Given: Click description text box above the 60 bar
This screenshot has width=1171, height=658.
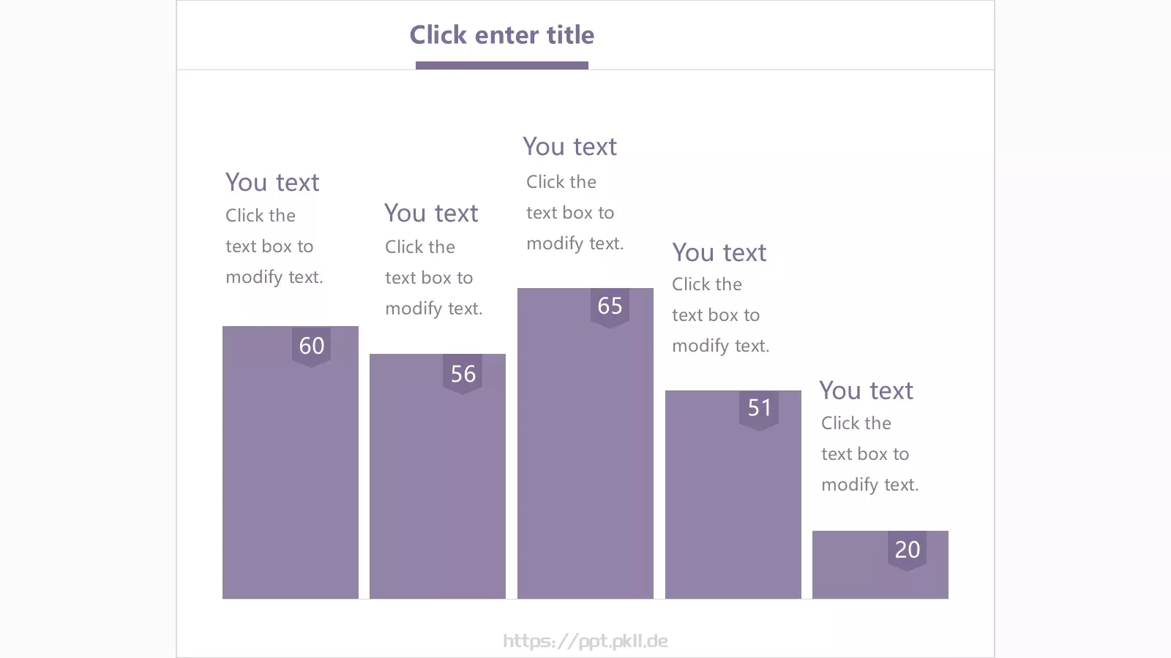Looking at the screenshot, I should pos(274,246).
